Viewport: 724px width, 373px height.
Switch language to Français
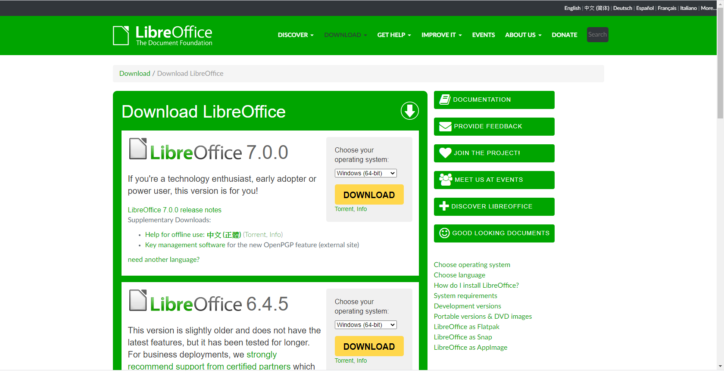[x=667, y=8]
